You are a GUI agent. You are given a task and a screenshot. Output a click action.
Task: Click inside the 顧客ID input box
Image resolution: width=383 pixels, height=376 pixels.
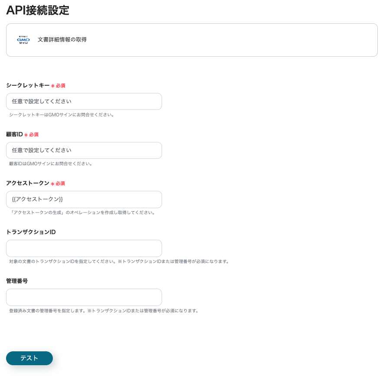(x=84, y=150)
